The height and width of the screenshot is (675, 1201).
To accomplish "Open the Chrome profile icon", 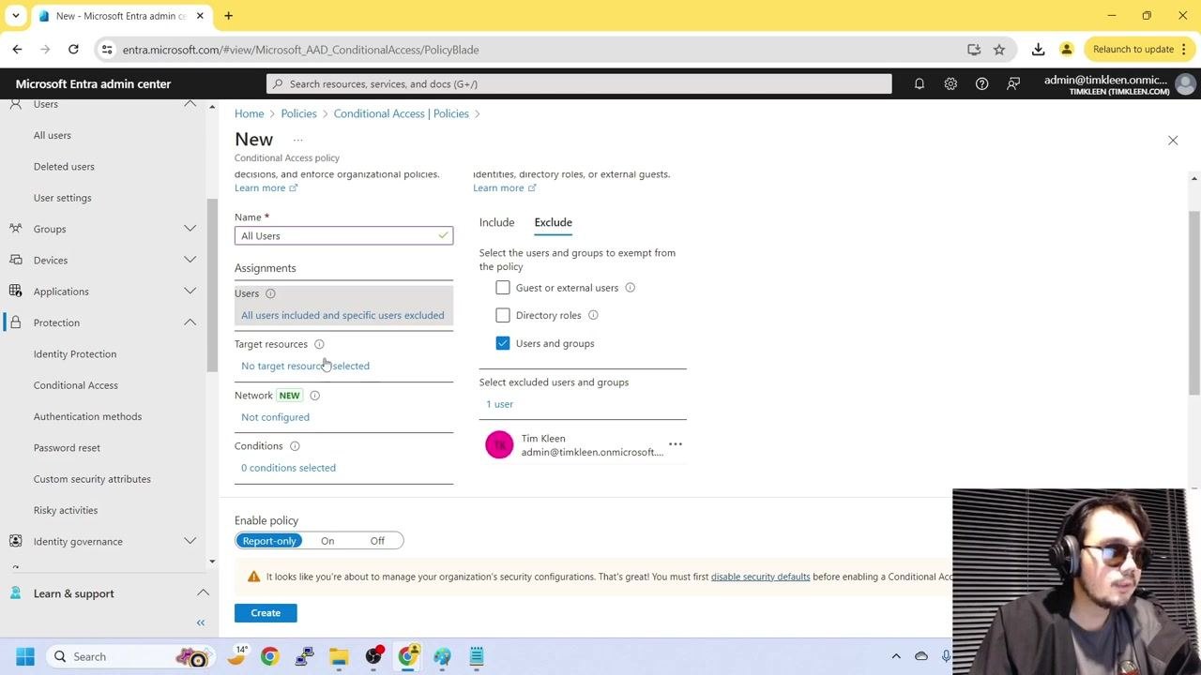I will 1066,49.
